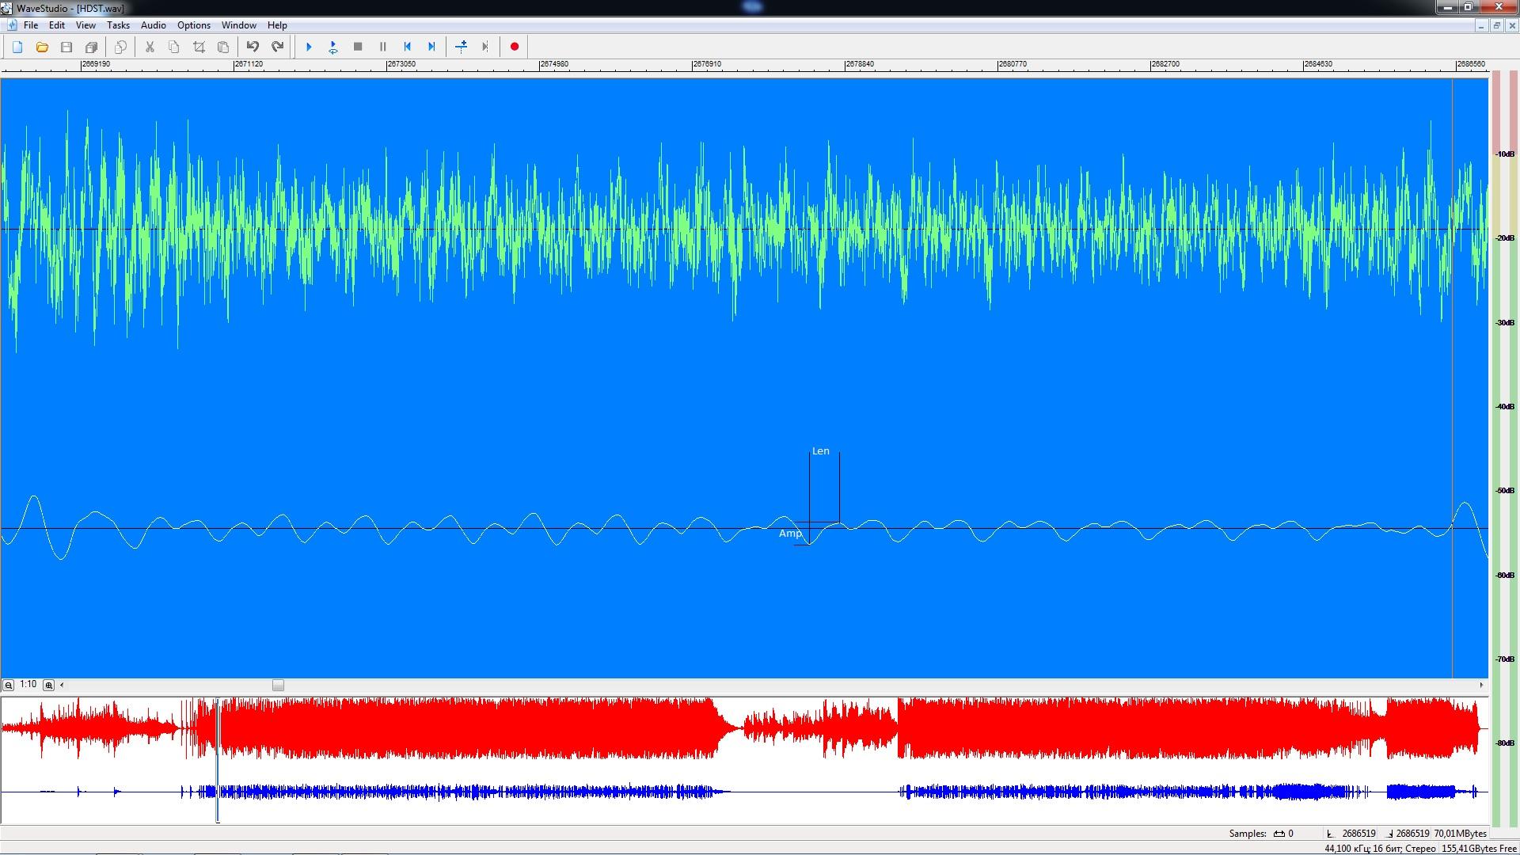Click the Amp measurement label in the waveform

pyautogui.click(x=790, y=534)
